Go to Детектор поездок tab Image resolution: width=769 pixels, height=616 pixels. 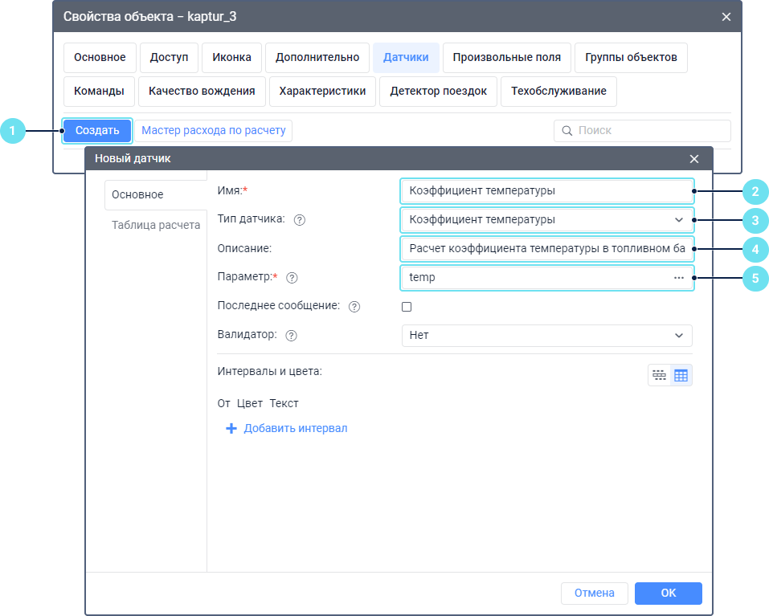click(438, 92)
